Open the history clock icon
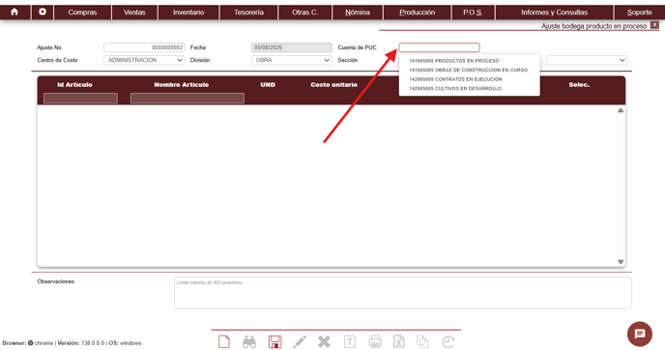Image resolution: width=665 pixels, height=350 pixels. coord(448,341)
